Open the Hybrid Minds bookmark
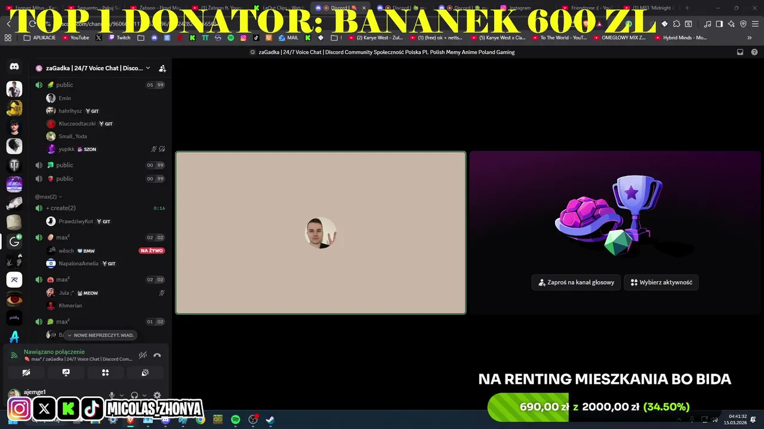 click(680, 38)
